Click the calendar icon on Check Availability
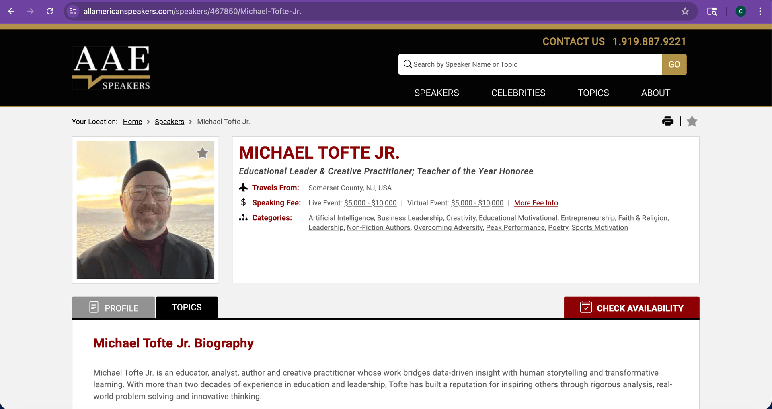 tap(586, 307)
